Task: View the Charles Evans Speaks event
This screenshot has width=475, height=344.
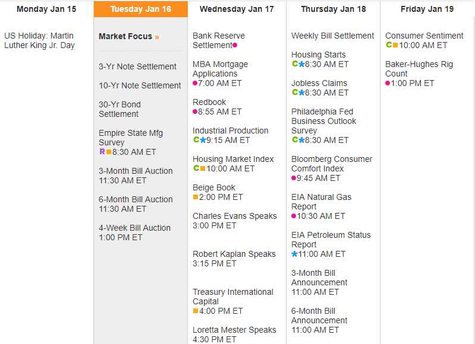Action: tap(234, 216)
